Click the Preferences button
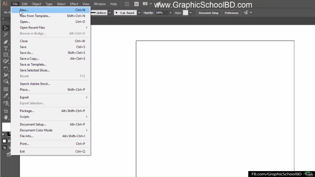The height and width of the screenshot is (177, 315). (232, 13)
